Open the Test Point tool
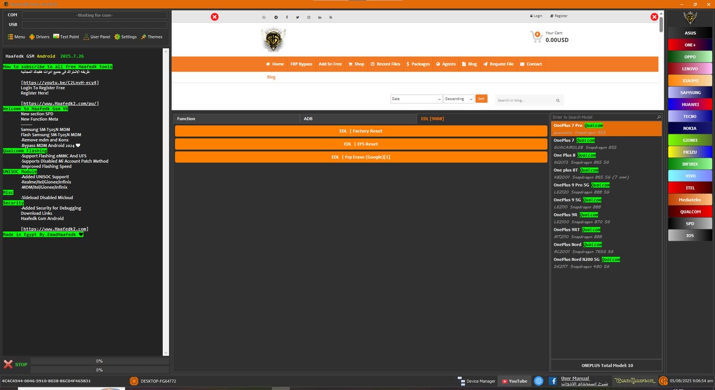This screenshot has height=390, width=715. pyautogui.click(x=66, y=37)
